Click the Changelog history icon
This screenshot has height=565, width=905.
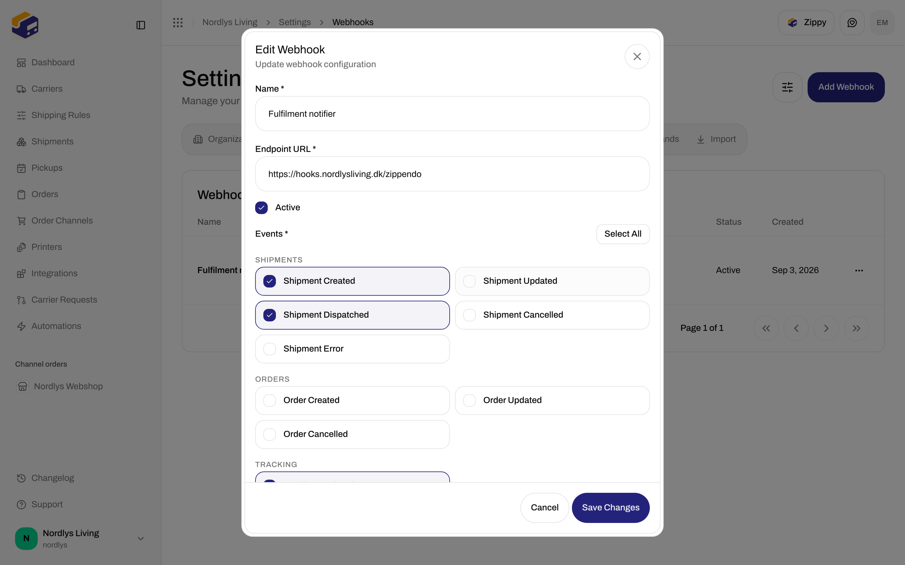pyautogui.click(x=21, y=478)
